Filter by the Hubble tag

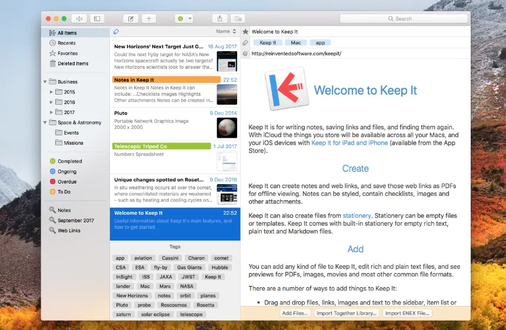[220, 268]
